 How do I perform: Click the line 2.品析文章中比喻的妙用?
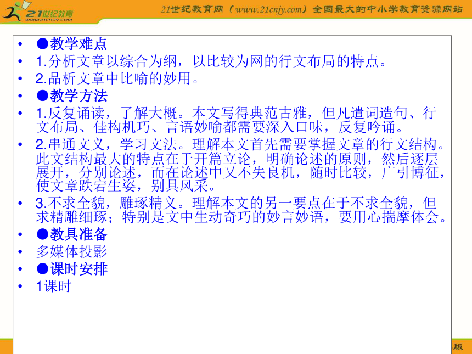117,78
